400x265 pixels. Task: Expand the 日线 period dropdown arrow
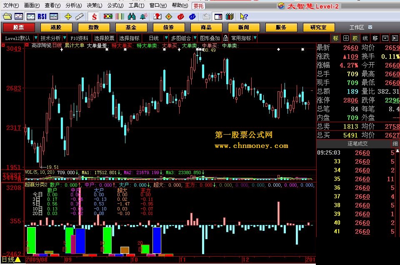166,38
